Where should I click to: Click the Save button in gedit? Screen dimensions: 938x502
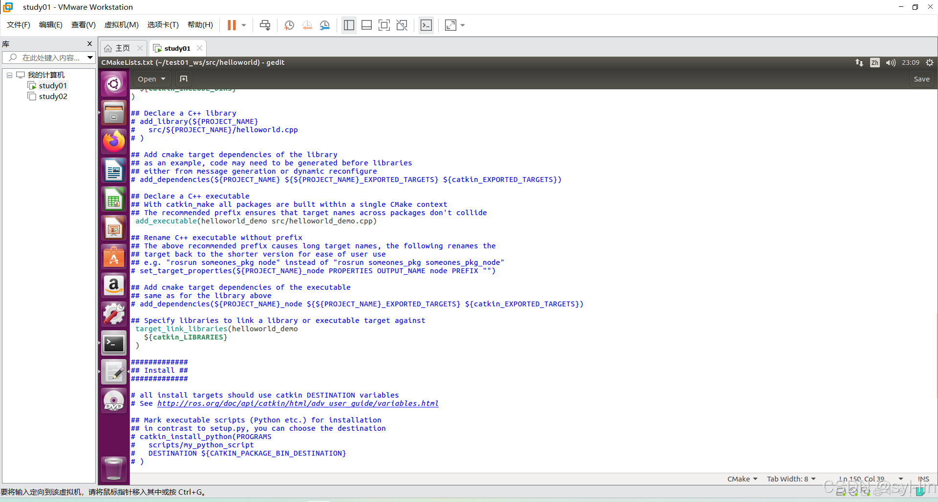coord(921,79)
